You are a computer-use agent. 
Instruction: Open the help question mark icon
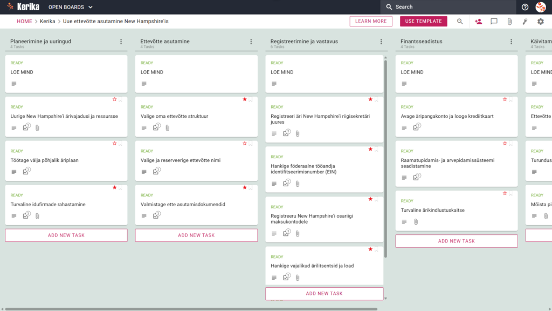click(525, 7)
